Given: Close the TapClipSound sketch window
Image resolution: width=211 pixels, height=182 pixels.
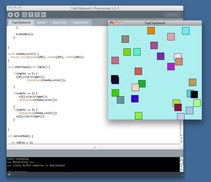Looking at the screenshot, I should pos(111,23).
